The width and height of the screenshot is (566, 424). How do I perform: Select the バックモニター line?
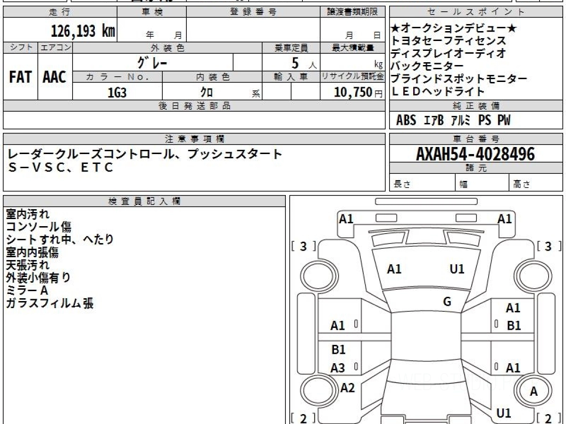pyautogui.click(x=427, y=66)
